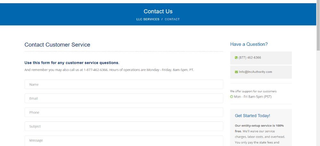Select the CONTACT breadcrumb item

click(172, 19)
